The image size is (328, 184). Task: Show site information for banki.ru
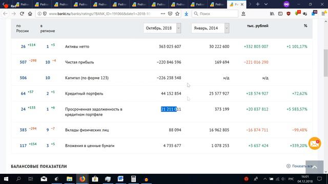(39, 14)
